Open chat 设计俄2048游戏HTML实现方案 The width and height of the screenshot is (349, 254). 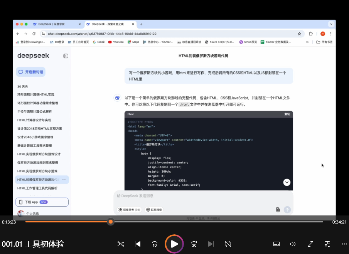(x=40, y=129)
